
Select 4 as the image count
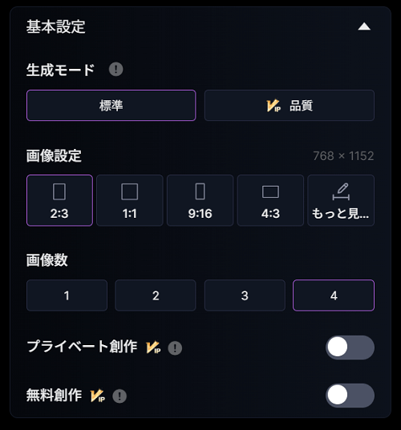pos(334,295)
